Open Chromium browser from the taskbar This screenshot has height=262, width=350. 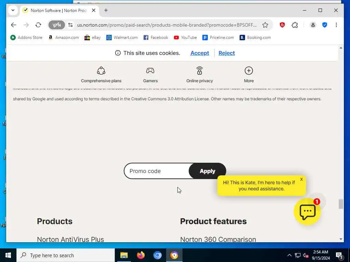pos(157,255)
